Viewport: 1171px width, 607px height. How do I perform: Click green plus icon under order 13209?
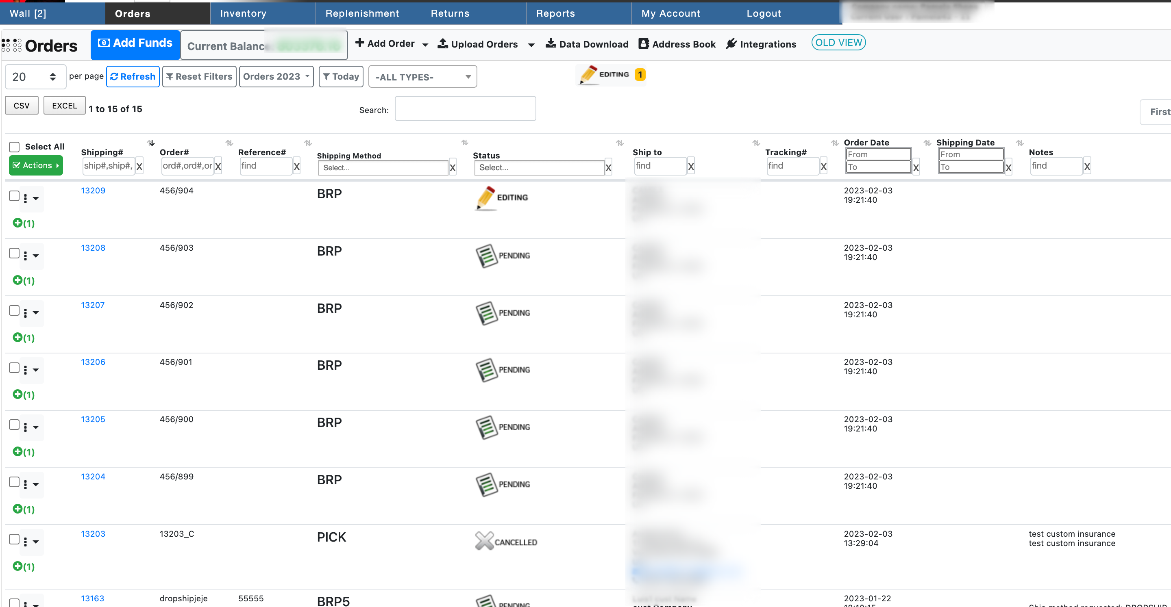click(17, 223)
